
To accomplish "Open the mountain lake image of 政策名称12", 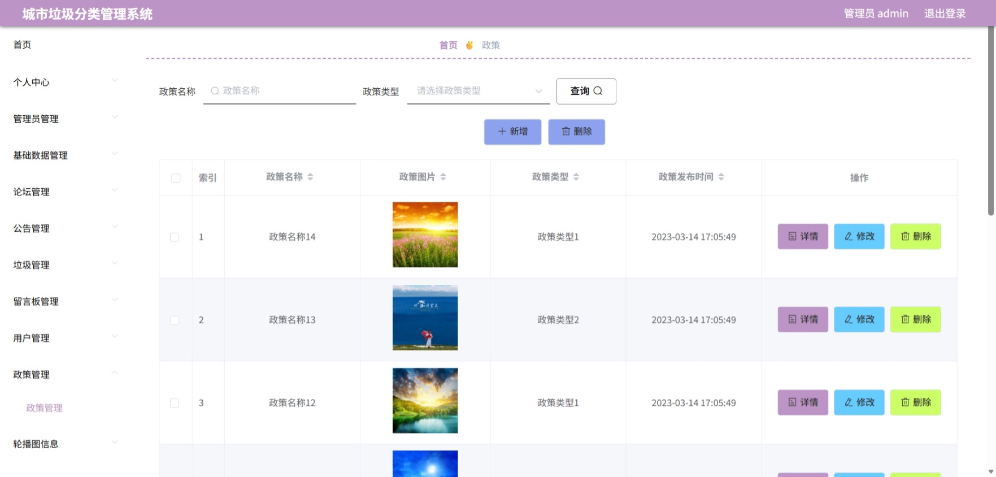I will click(x=425, y=401).
